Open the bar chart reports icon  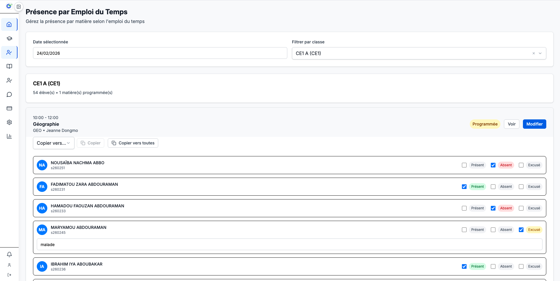[9, 136]
